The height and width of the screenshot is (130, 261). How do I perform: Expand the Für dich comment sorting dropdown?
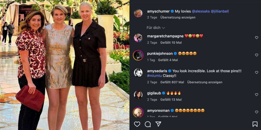[x=156, y=28]
